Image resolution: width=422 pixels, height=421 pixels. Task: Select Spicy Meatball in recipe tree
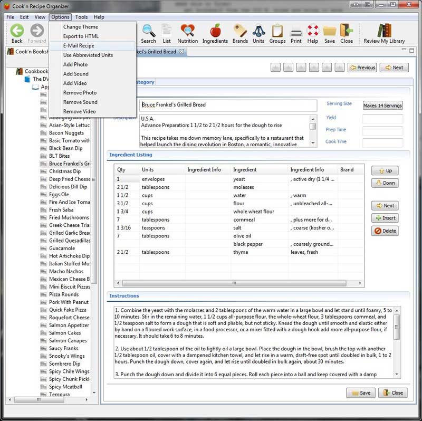click(x=65, y=387)
